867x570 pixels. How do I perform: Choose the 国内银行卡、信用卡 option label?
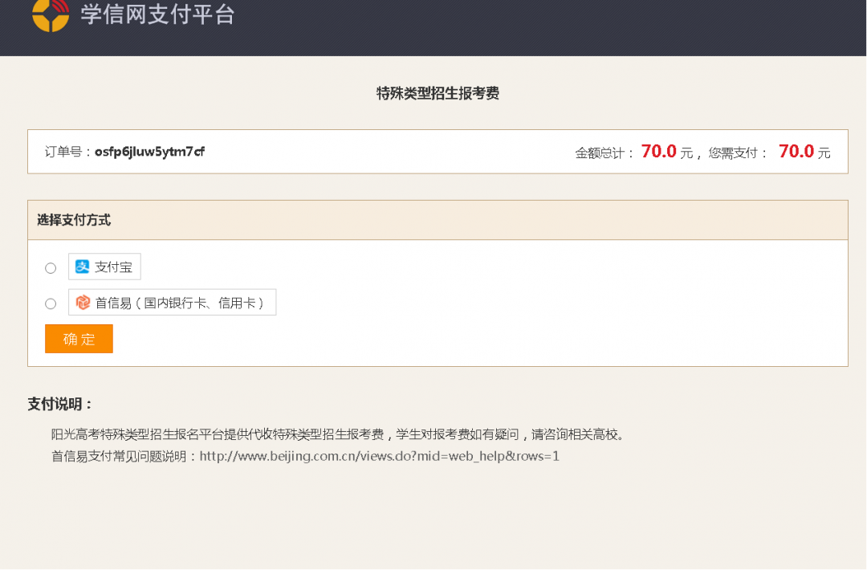[204, 303]
